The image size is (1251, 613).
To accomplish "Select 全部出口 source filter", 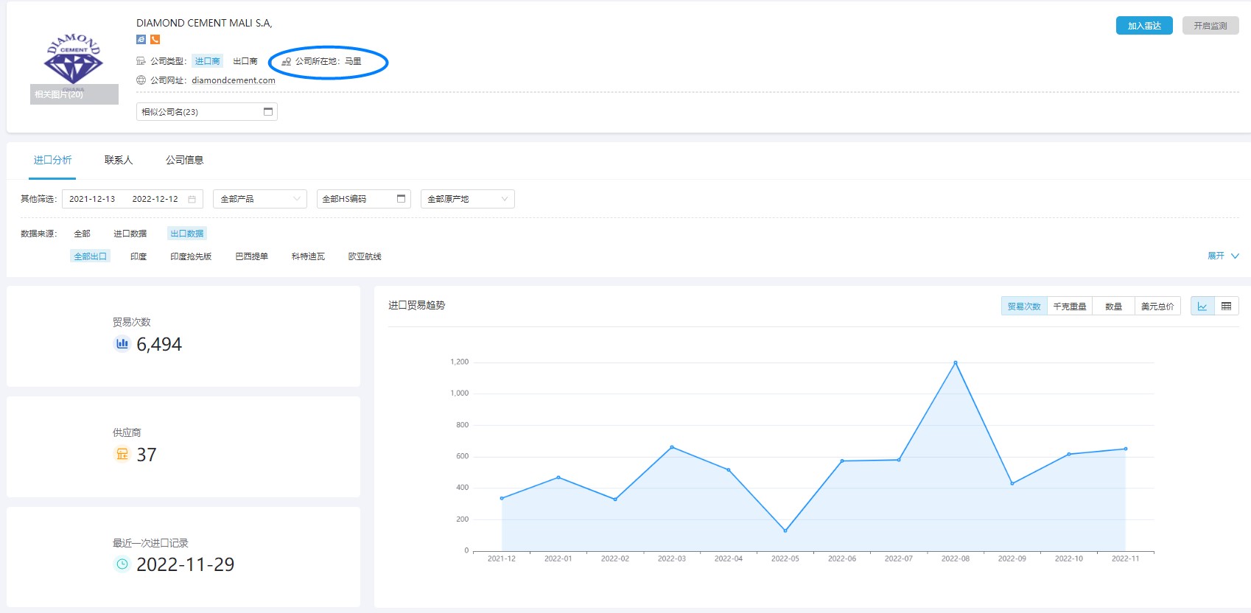I will coord(91,256).
